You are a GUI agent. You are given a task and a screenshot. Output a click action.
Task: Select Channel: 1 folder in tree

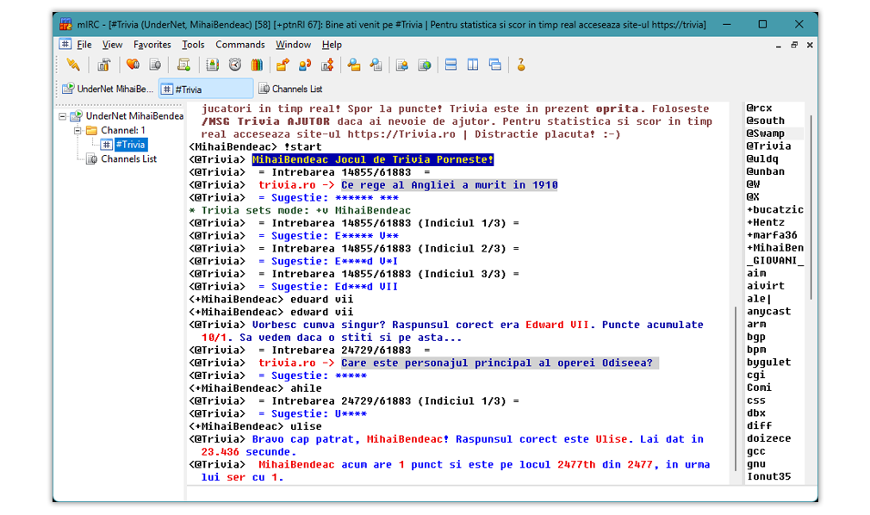click(x=122, y=130)
